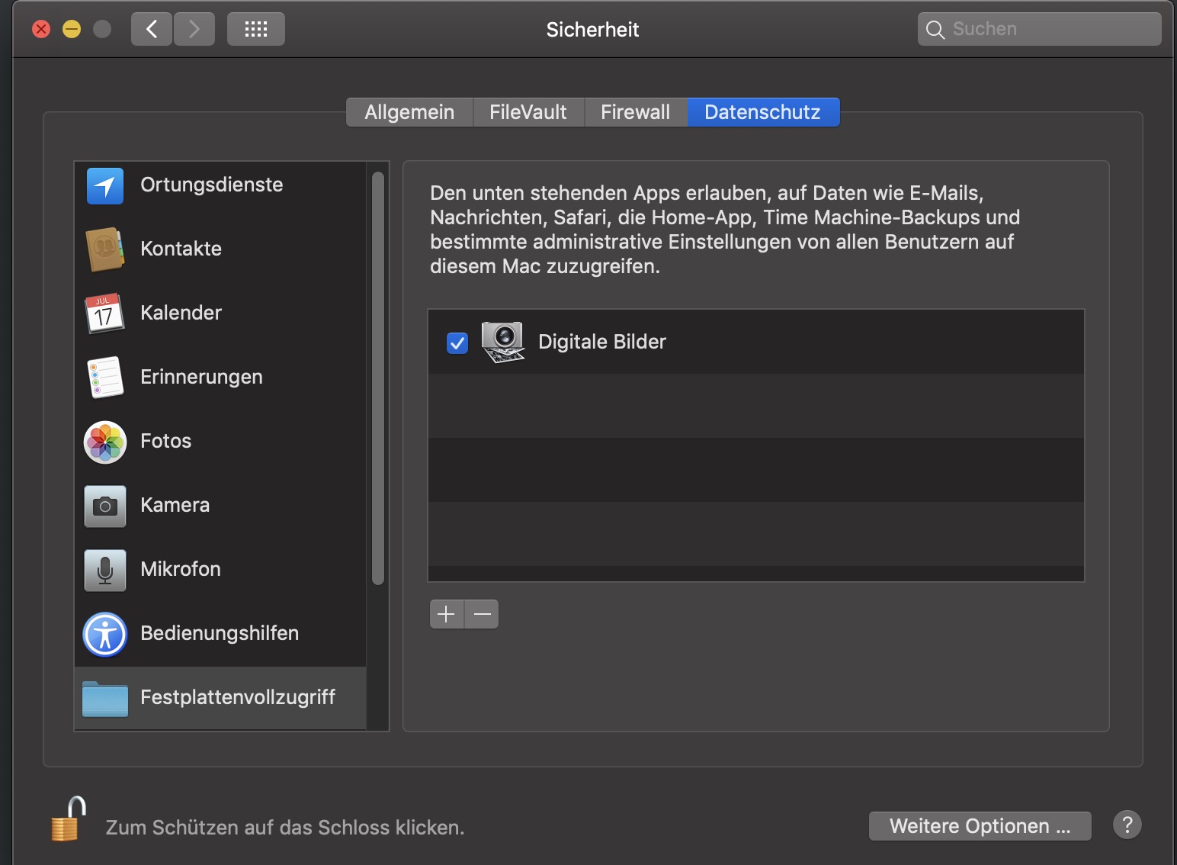This screenshot has width=1177, height=865.
Task: Choose the Erinnerungen list icon
Action: tap(105, 378)
